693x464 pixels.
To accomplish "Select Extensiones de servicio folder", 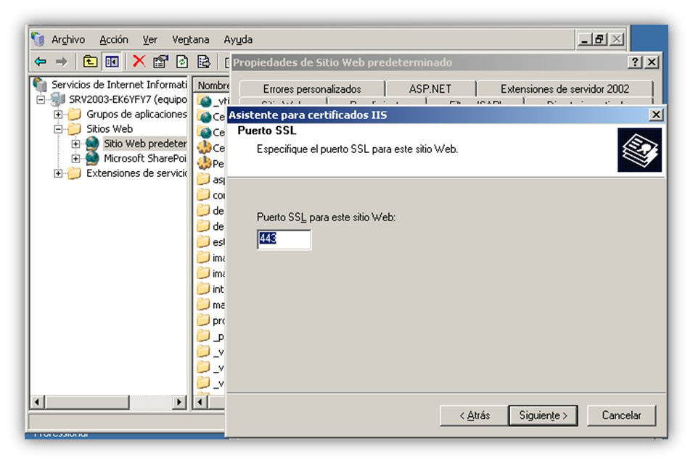I will tap(136, 173).
